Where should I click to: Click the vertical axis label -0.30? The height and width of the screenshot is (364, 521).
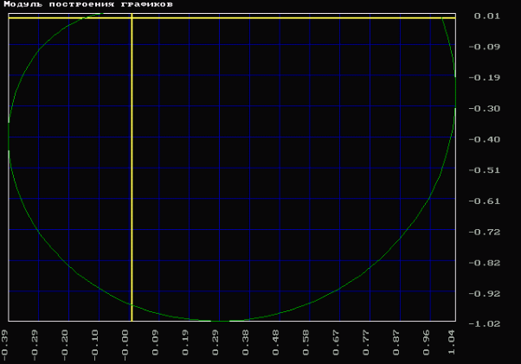(484, 109)
